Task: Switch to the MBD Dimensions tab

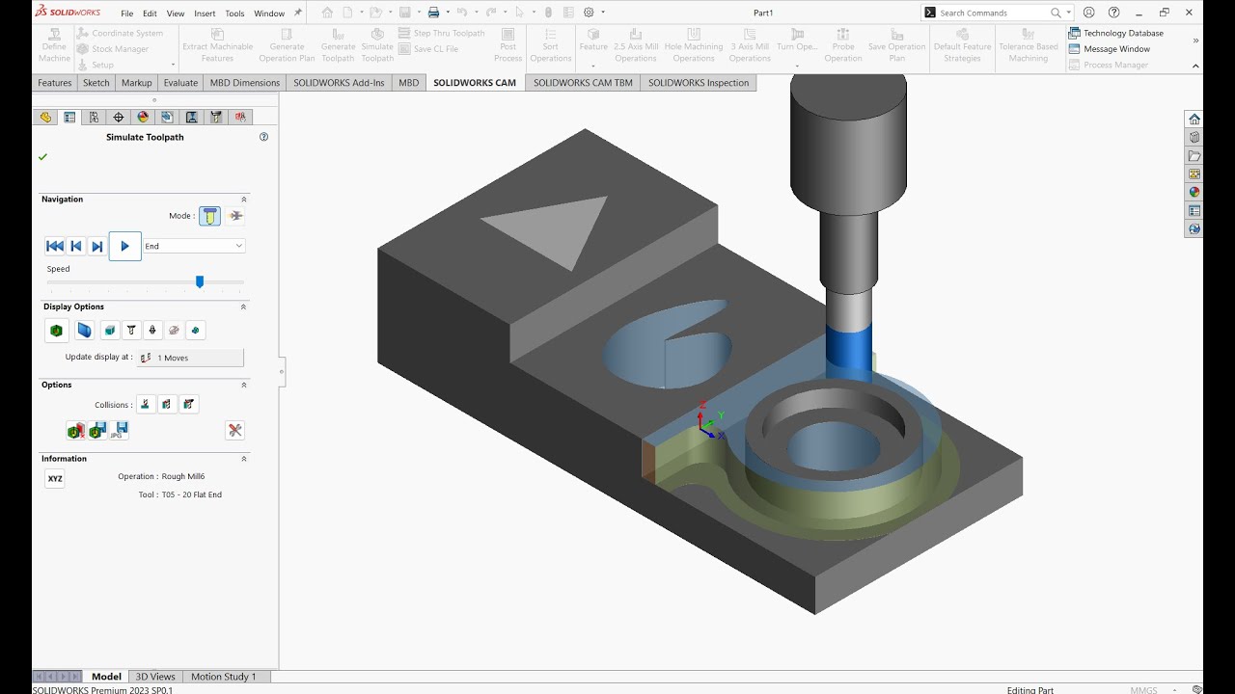Action: point(245,83)
